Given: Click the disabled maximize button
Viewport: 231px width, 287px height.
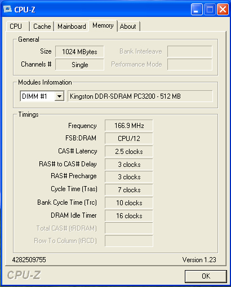Looking at the screenshot, I should click(x=210, y=9).
